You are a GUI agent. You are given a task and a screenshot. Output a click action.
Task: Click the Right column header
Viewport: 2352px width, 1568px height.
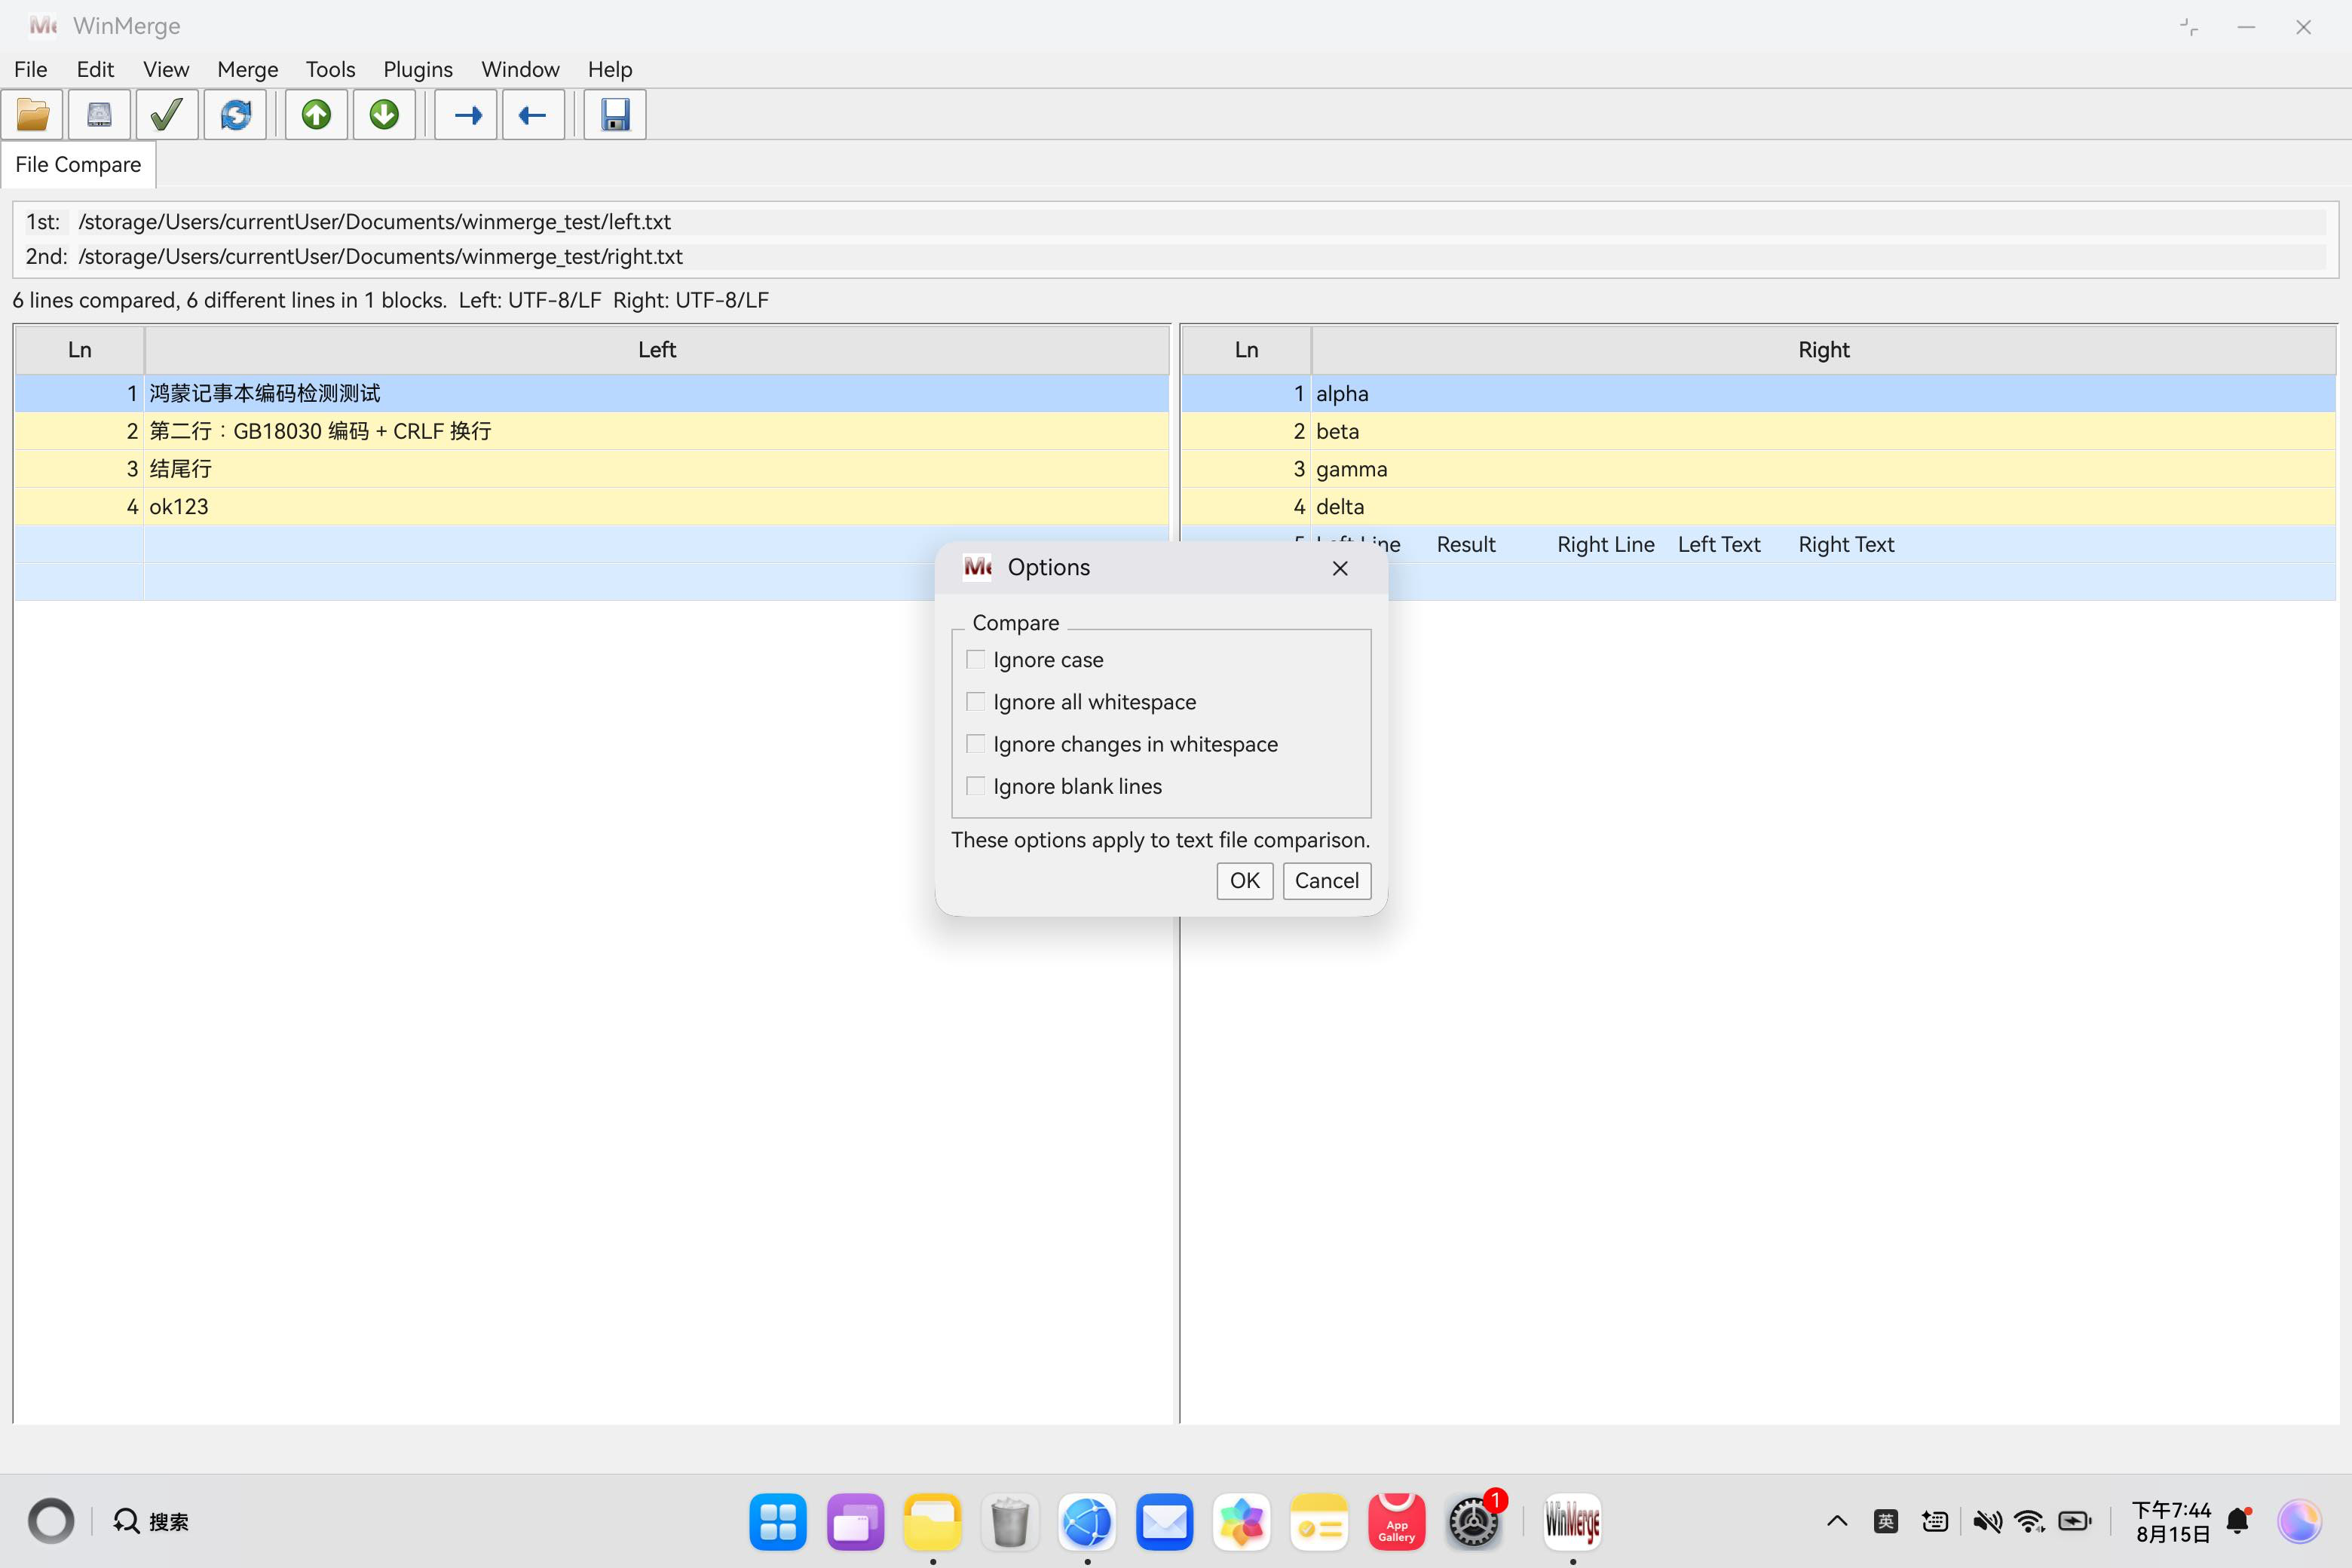[x=1824, y=350]
